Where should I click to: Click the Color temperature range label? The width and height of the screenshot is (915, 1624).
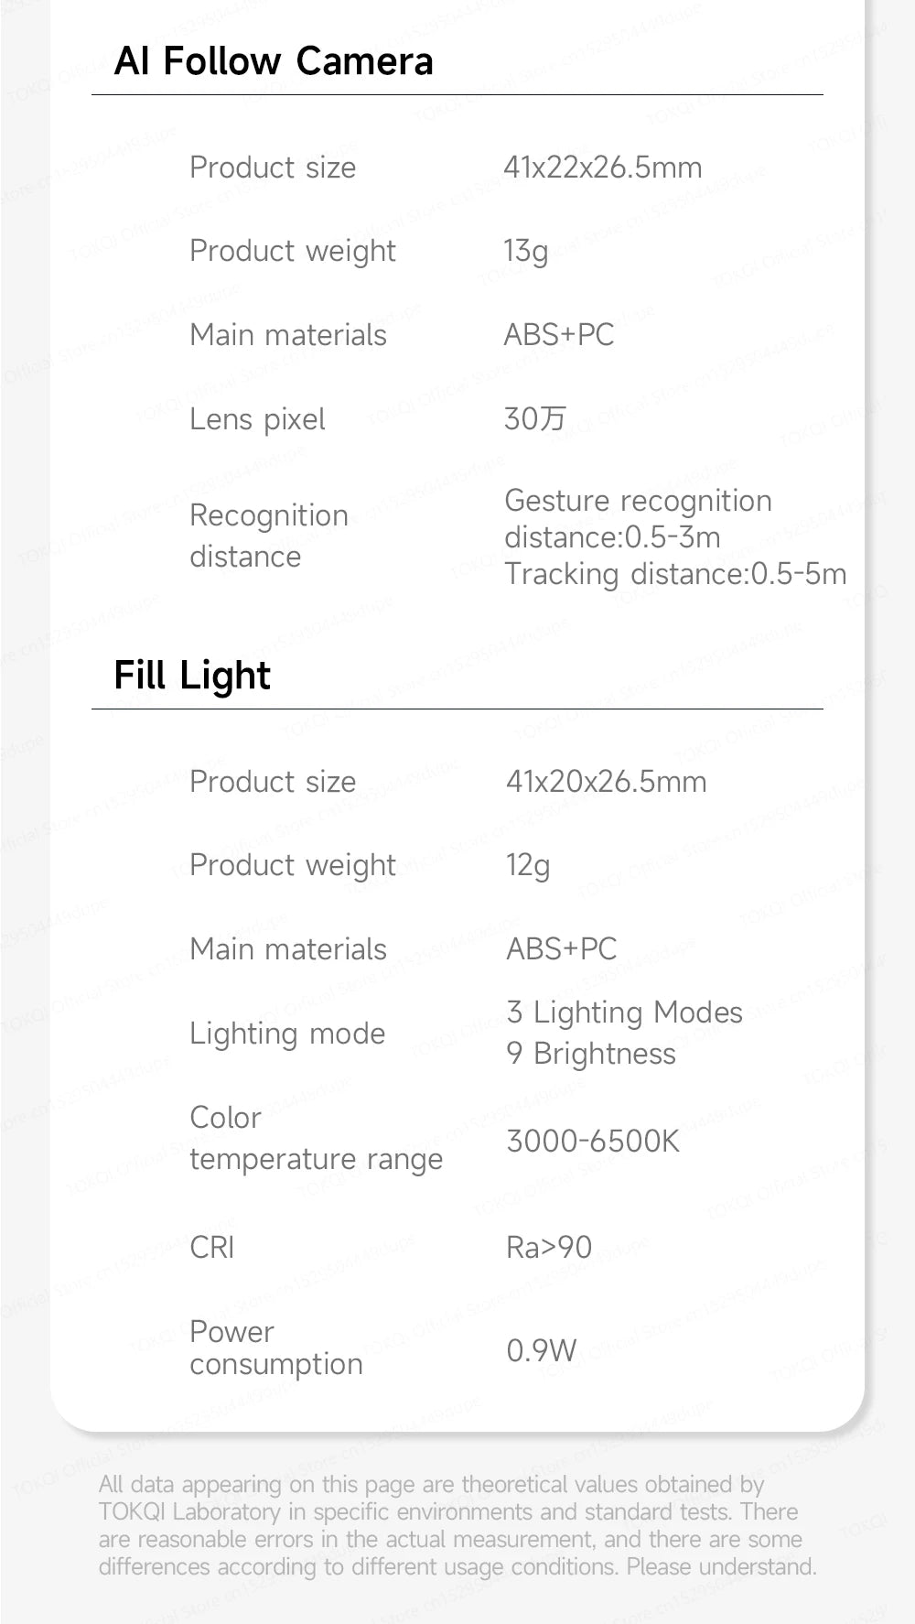coord(316,1138)
